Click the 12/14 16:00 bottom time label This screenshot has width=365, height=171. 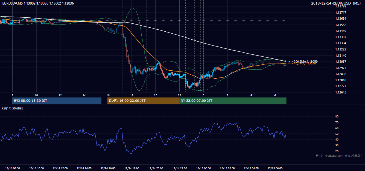[x=108, y=168]
